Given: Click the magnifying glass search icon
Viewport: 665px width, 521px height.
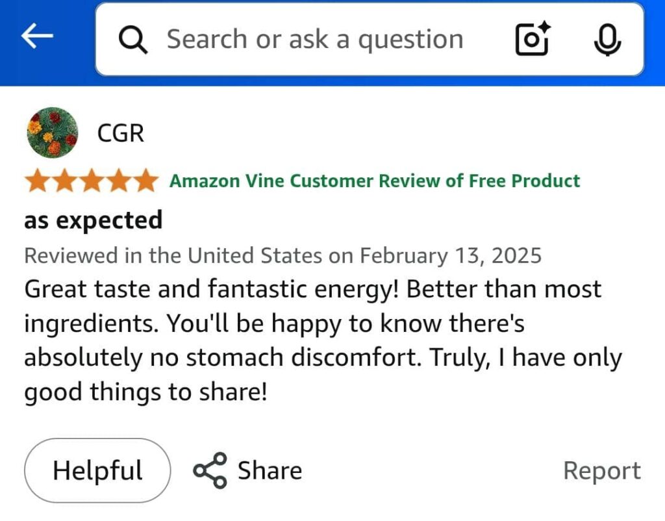Looking at the screenshot, I should click(x=133, y=40).
